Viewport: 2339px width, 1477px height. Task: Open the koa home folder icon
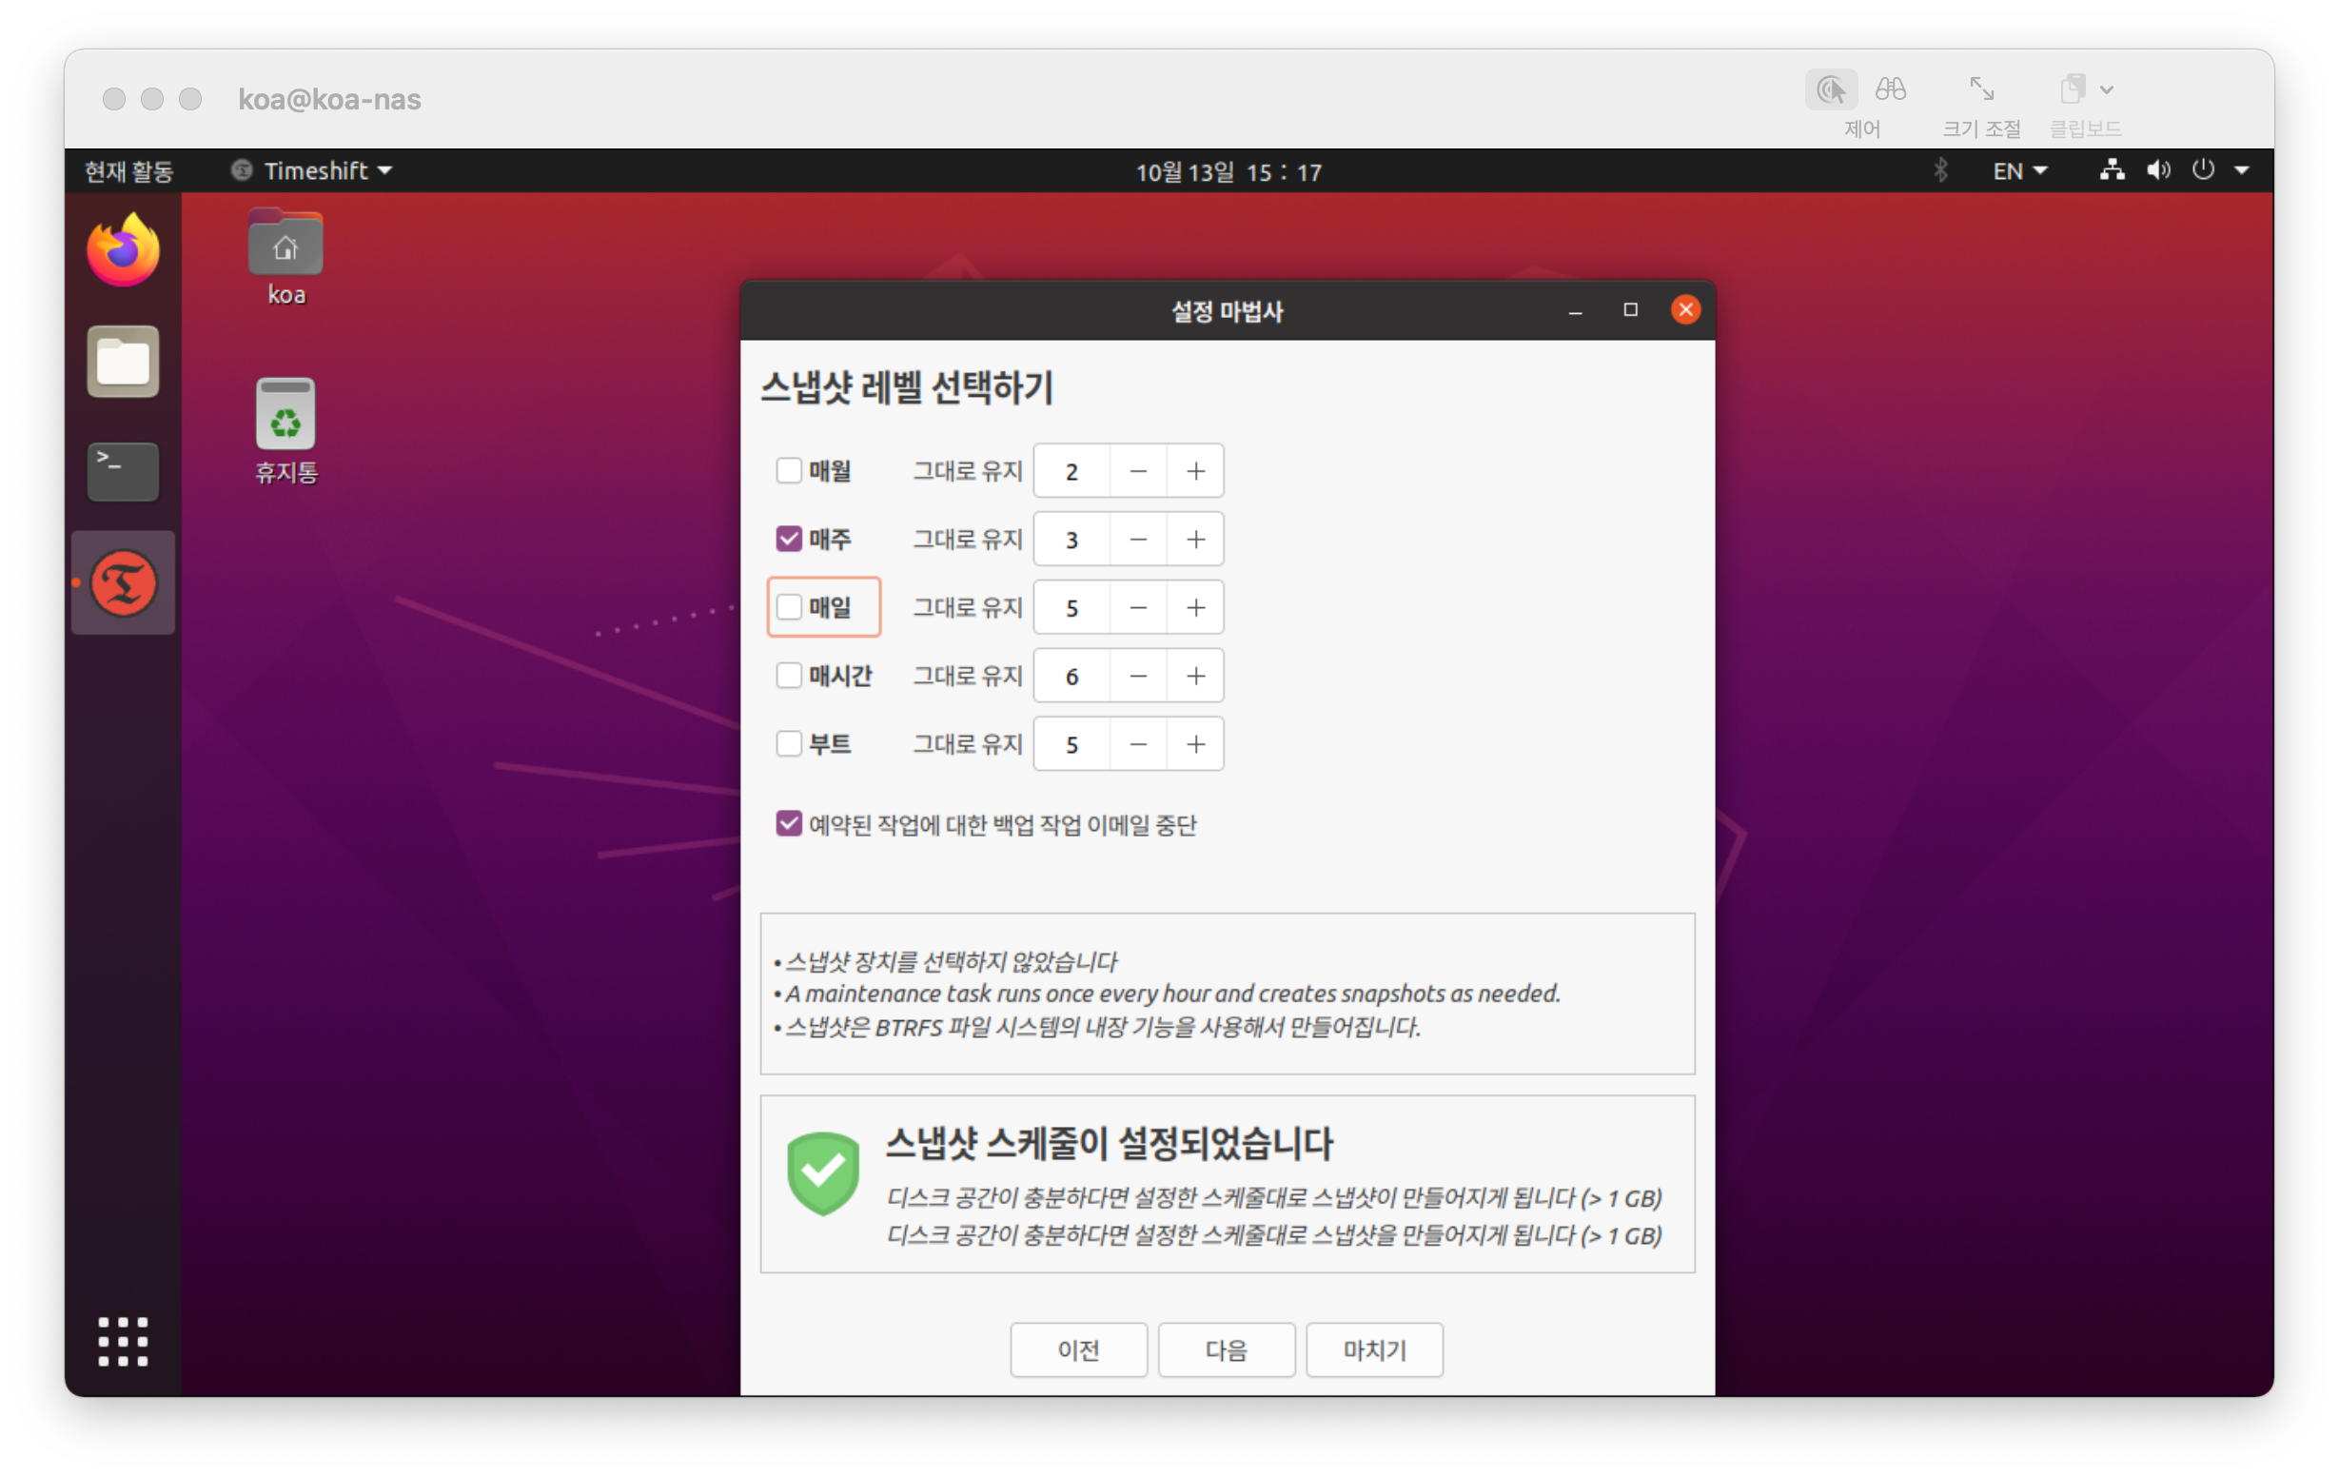coord(285,244)
